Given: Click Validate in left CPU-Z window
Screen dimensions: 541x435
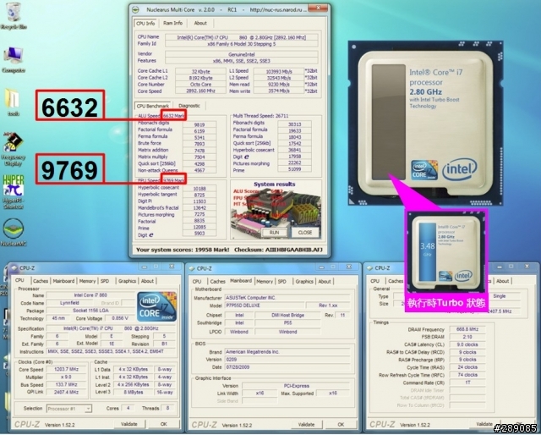Looking at the screenshot, I should pyautogui.click(x=129, y=424).
